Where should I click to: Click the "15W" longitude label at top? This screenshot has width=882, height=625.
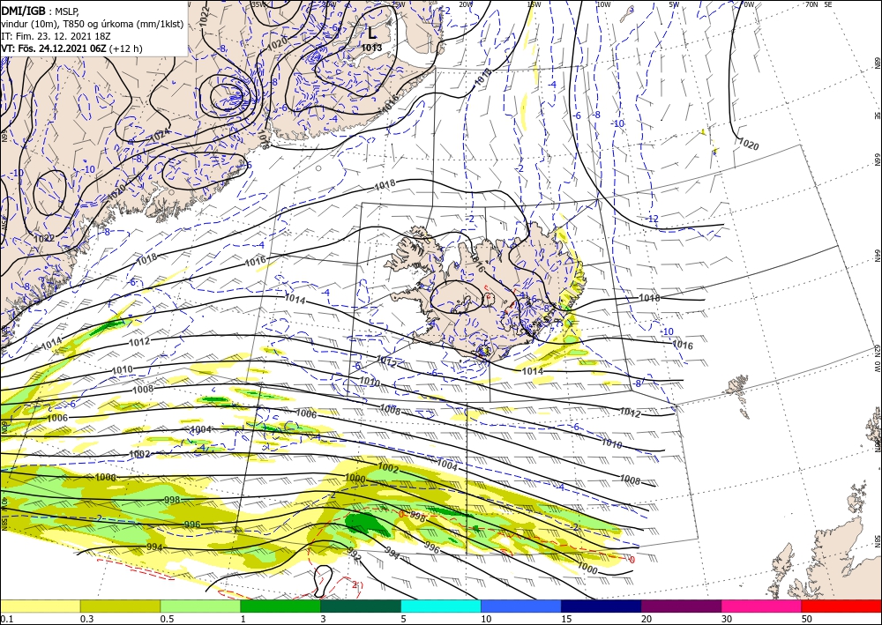(x=534, y=4)
